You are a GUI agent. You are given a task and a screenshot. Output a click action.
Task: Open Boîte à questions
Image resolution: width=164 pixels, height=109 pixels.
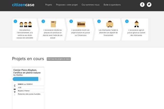click(x=112, y=5)
